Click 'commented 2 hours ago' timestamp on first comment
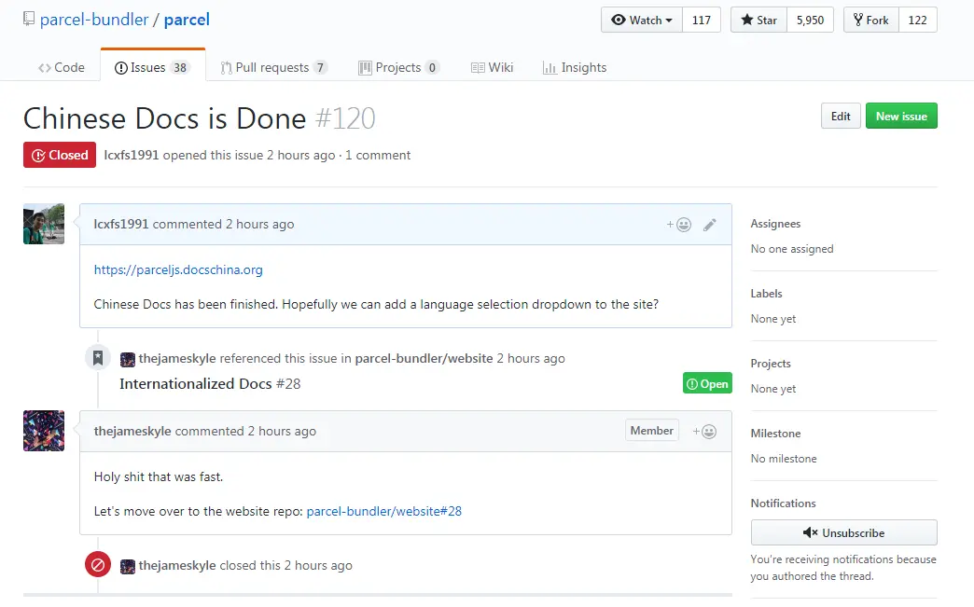The image size is (974, 607). pos(224,224)
